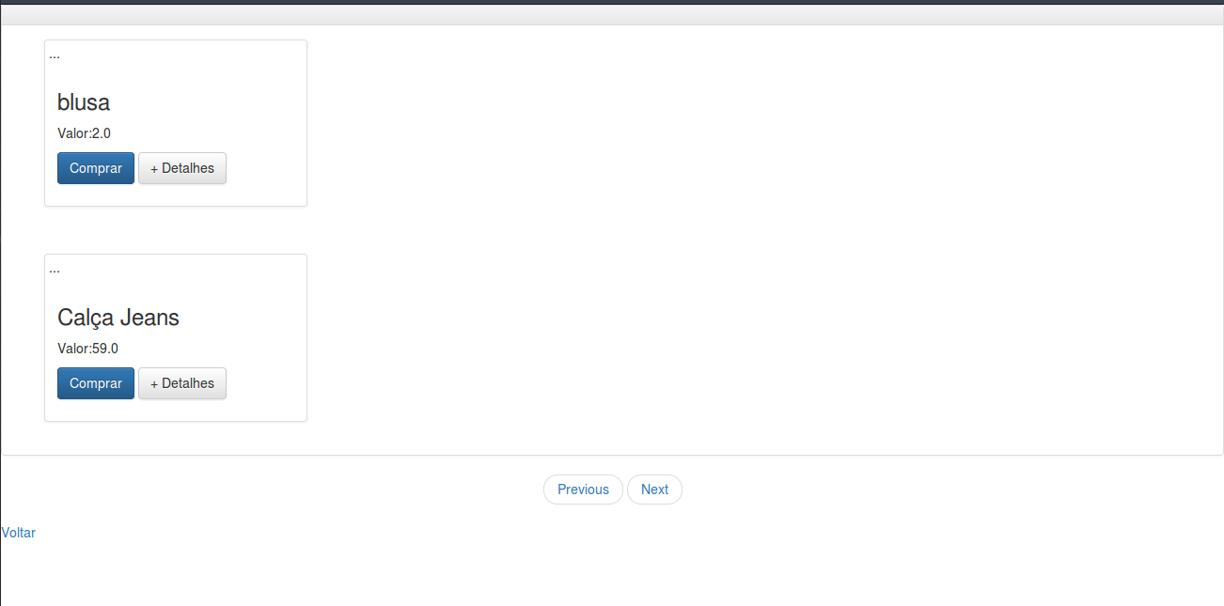Screen dimensions: 1224x606
Task: Go to the Next page
Action: 654,489
